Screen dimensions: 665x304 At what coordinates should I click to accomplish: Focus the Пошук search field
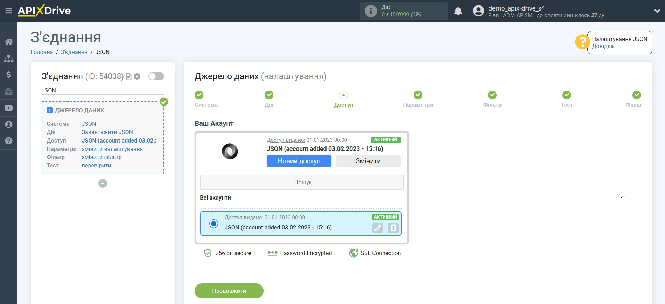(302, 182)
